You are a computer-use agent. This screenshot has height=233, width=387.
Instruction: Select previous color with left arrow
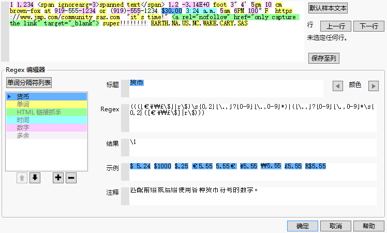coord(338,86)
